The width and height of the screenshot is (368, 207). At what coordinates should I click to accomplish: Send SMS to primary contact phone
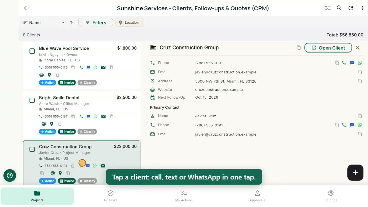point(352,125)
